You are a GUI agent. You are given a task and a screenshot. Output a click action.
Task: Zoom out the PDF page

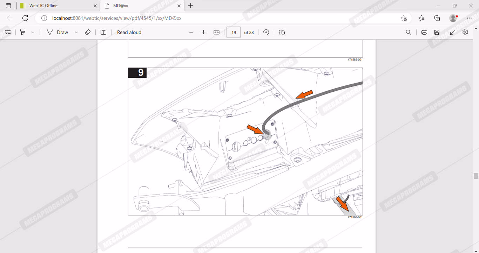coord(191,32)
